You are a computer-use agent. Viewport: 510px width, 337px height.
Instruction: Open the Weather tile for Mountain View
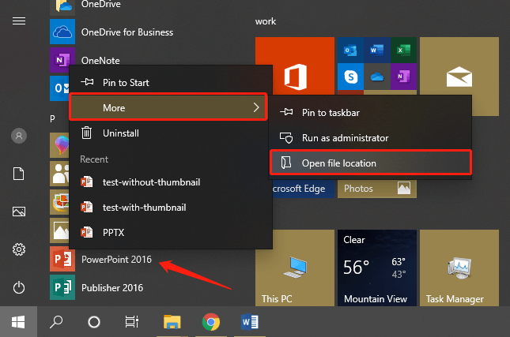pos(377,268)
